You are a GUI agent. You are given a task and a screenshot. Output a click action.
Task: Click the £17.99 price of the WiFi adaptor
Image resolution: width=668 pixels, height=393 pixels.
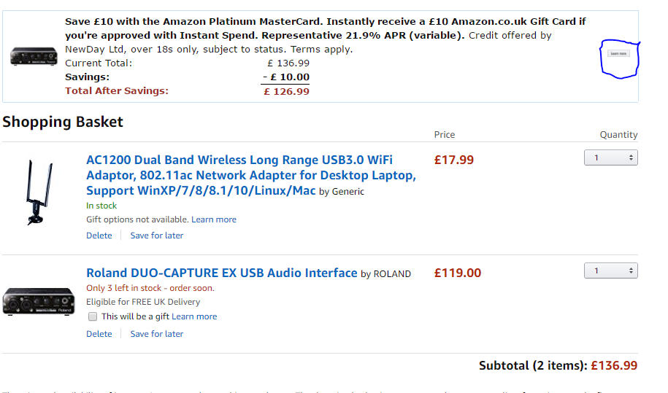pos(454,160)
